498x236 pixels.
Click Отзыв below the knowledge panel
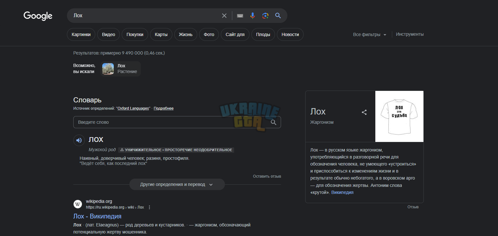(x=413, y=207)
